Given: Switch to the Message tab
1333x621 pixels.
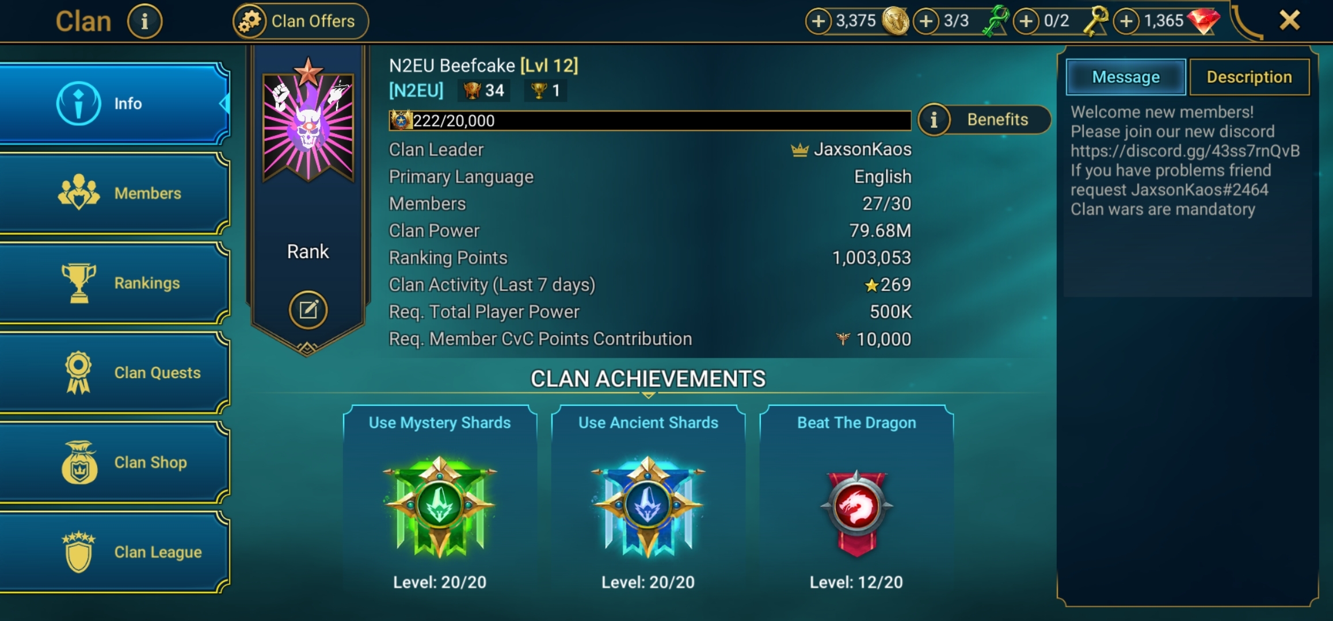Looking at the screenshot, I should coord(1126,77).
